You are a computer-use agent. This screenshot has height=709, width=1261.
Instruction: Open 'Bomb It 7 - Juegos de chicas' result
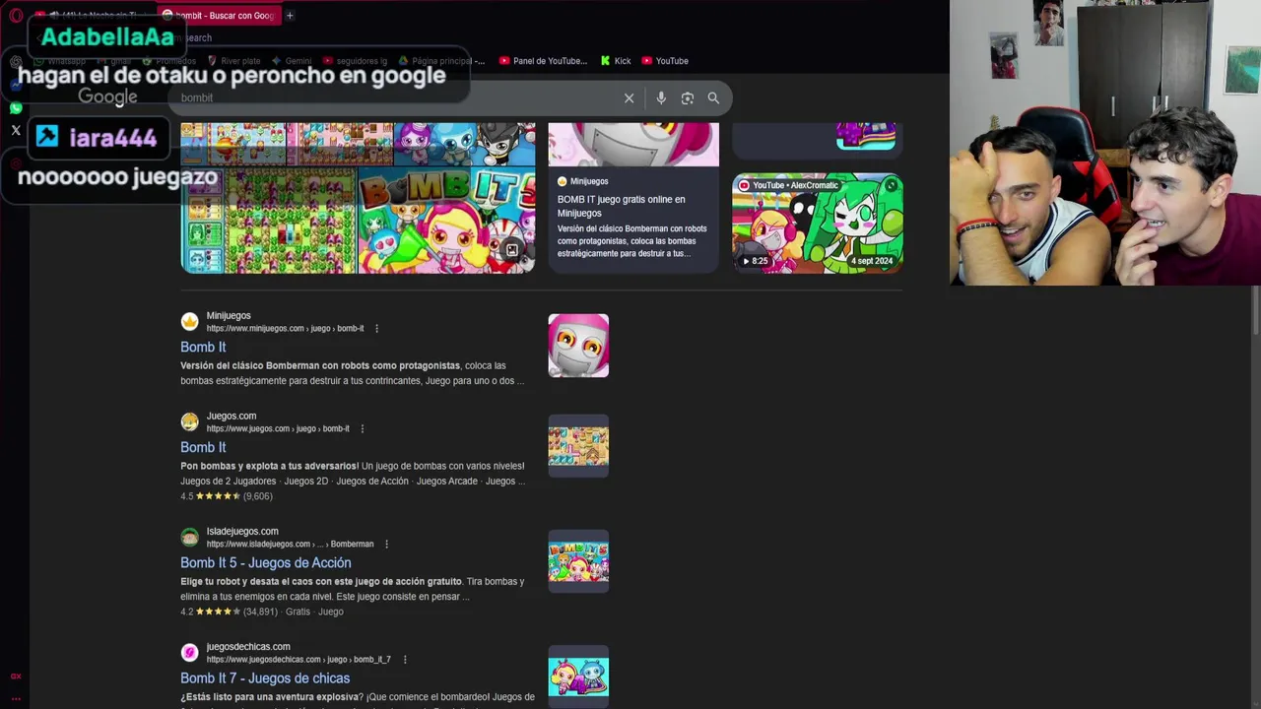pos(265,677)
